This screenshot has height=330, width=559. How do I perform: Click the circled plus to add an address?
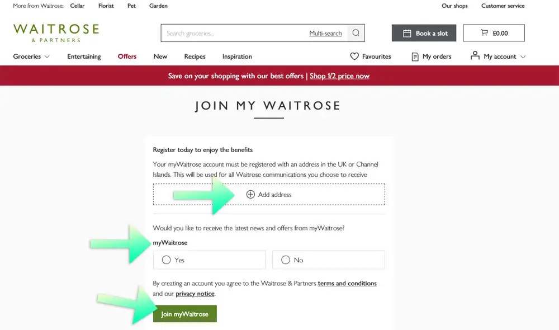coord(250,195)
